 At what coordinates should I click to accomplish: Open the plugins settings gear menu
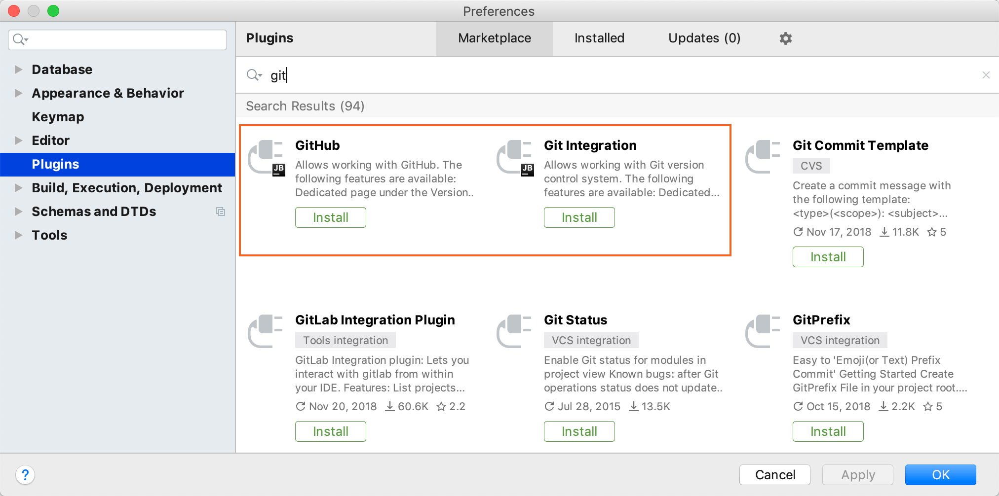(785, 38)
